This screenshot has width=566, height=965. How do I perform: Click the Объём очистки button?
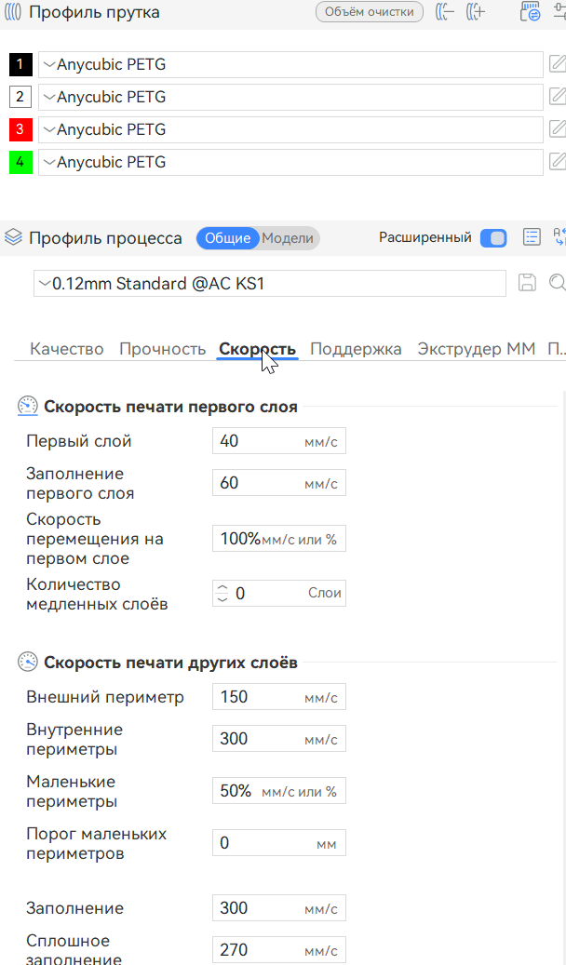(370, 12)
